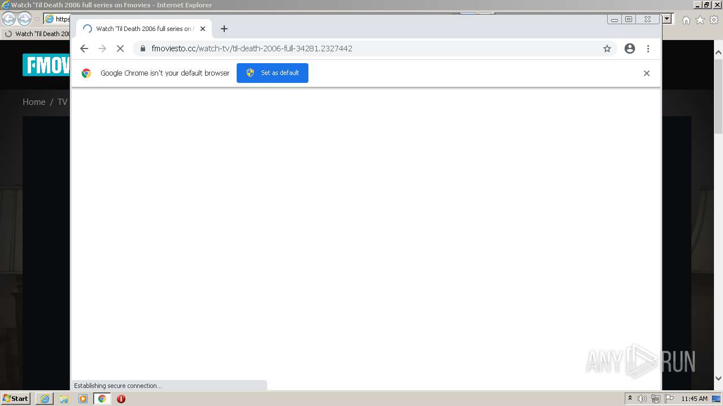
Task: Go back in the Chrome window
Action: pyautogui.click(x=84, y=48)
